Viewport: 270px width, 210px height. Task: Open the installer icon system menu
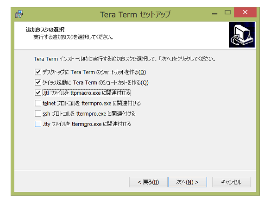(19, 14)
